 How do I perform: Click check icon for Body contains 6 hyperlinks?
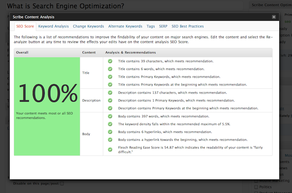pyautogui.click(x=110, y=132)
